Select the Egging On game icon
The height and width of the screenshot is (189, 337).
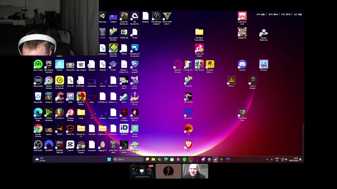coord(102,145)
